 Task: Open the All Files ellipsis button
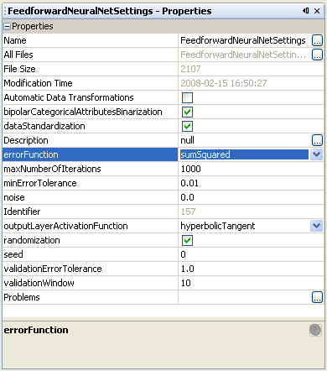[x=317, y=55]
